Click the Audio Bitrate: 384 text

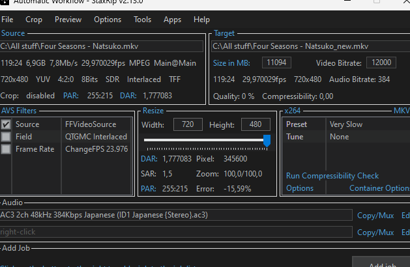[360, 79]
